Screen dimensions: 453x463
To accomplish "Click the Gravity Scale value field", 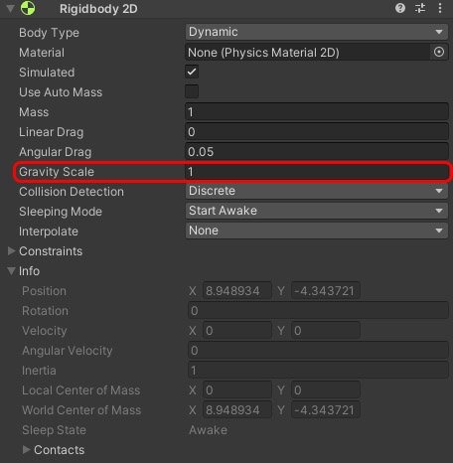I will [317, 172].
